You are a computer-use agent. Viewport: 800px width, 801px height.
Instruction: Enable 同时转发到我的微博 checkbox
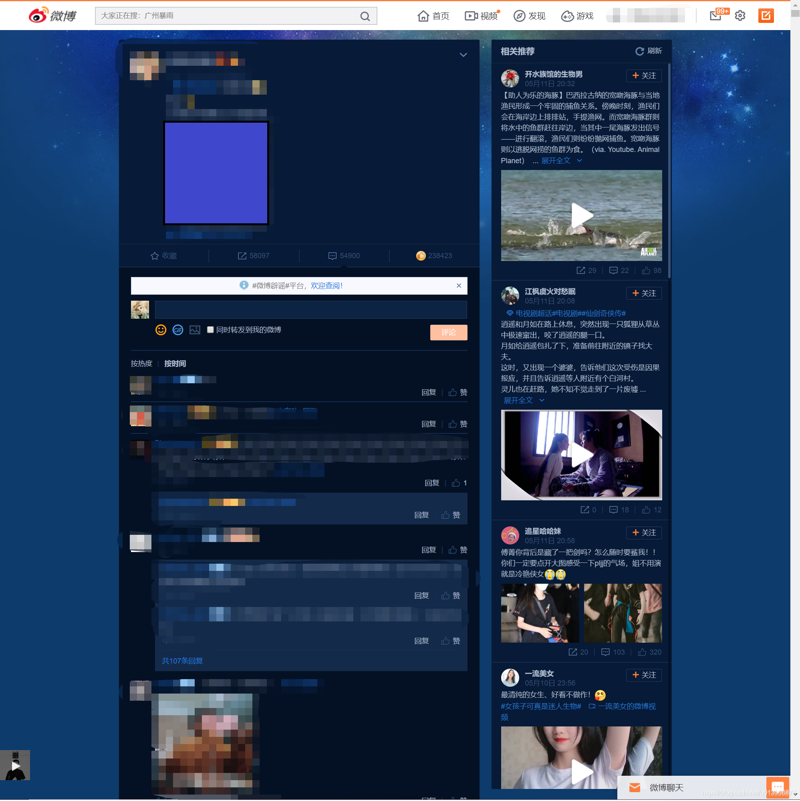pos(210,330)
